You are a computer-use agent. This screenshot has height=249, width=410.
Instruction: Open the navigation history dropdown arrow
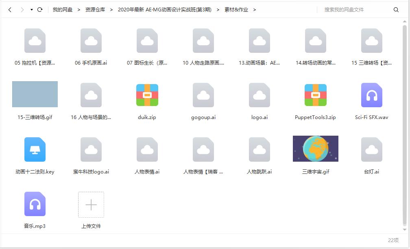click(32, 10)
